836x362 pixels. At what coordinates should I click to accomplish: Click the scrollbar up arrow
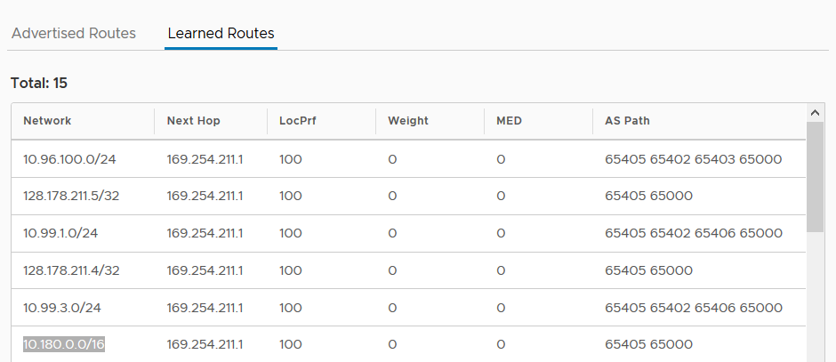point(815,112)
